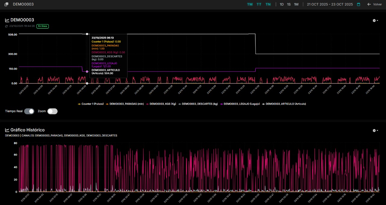
Task: Click the refresh icon beside the timestamp
Action: (6, 26)
